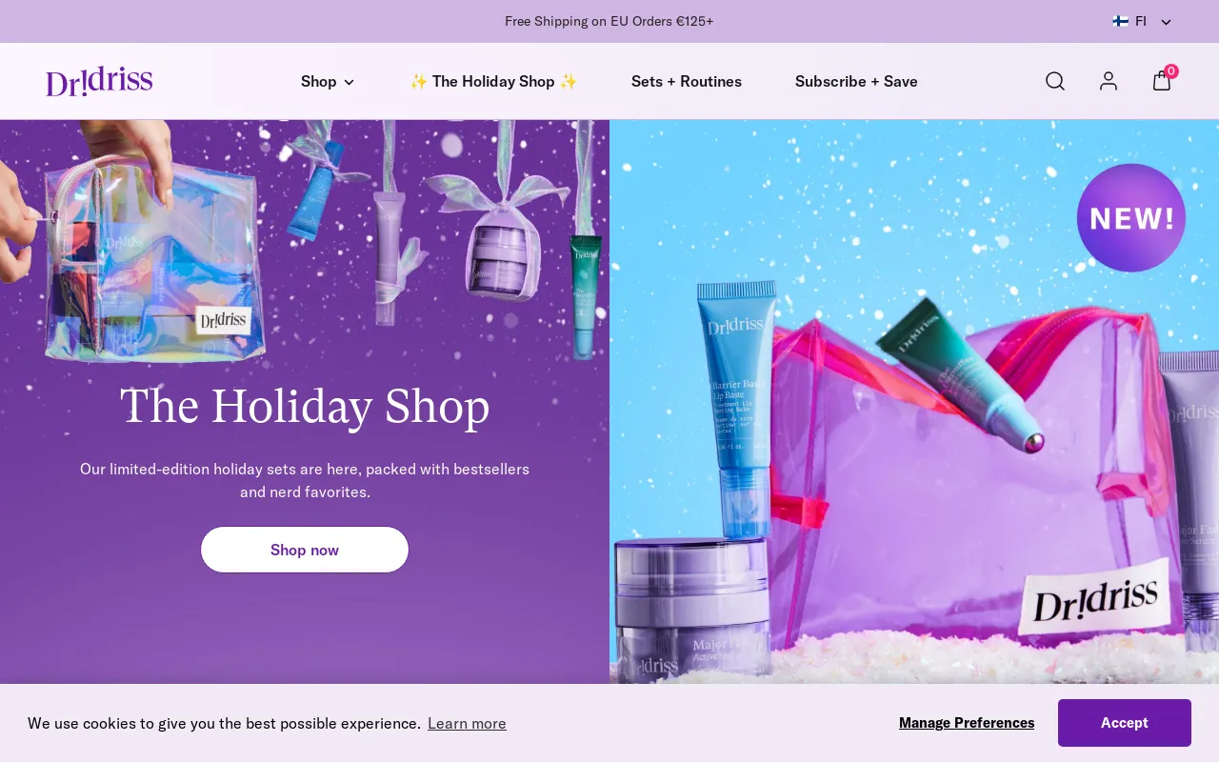Open the search magnifier icon

[x=1055, y=81]
